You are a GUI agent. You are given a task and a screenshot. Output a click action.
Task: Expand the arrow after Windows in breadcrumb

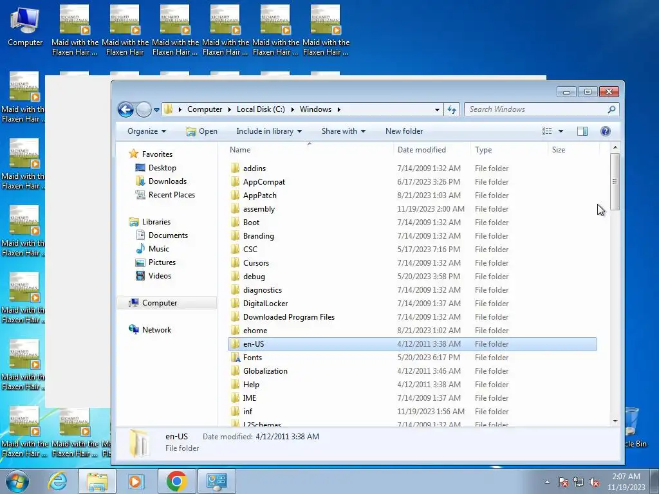339,109
